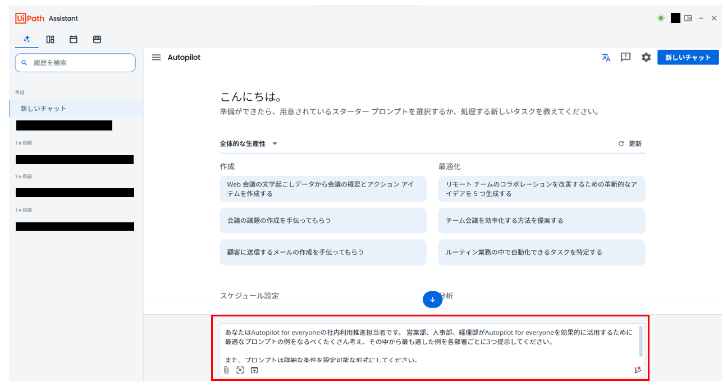Click the translate language icon

coord(606,57)
